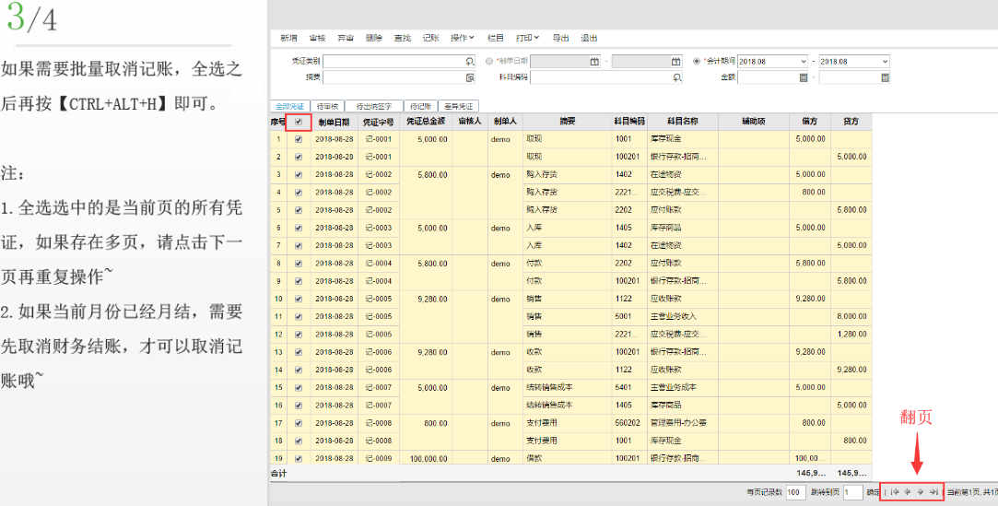Switch to the 全部凭证 tab
This screenshot has width=998, height=506.
(289, 106)
